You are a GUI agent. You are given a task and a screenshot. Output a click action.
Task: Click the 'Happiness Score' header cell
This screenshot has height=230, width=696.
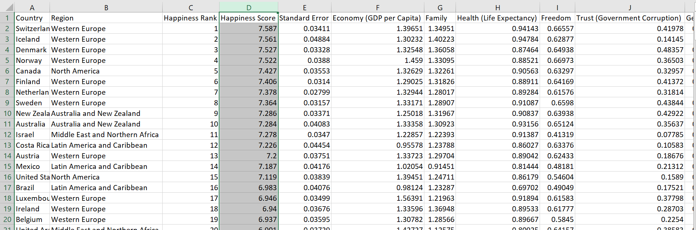pos(249,18)
